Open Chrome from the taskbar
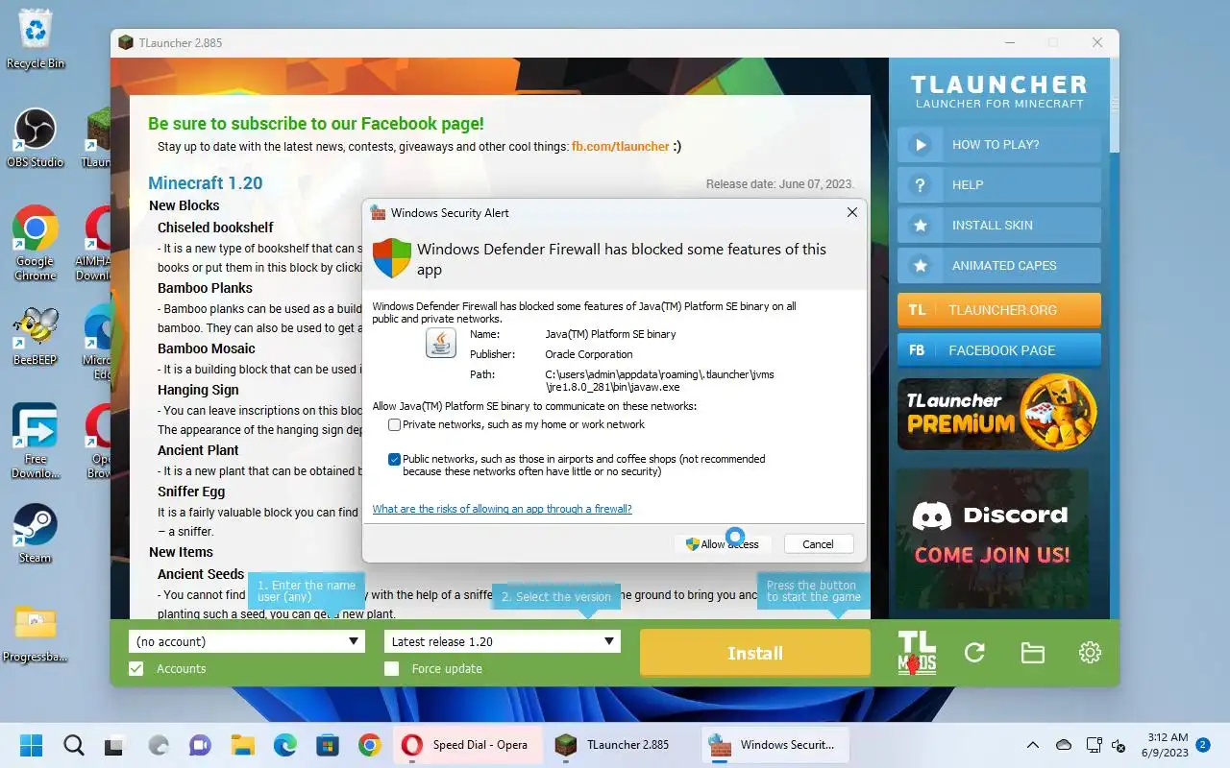The height and width of the screenshot is (768, 1230). (x=369, y=745)
